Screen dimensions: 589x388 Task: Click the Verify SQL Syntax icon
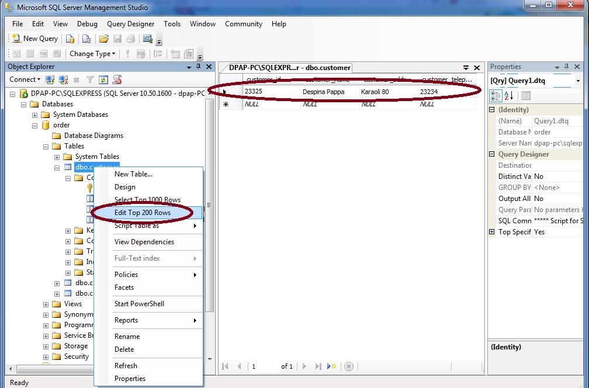point(141,54)
